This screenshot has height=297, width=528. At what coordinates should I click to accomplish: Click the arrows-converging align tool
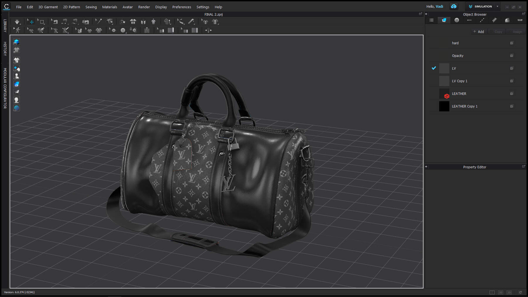[208, 30]
